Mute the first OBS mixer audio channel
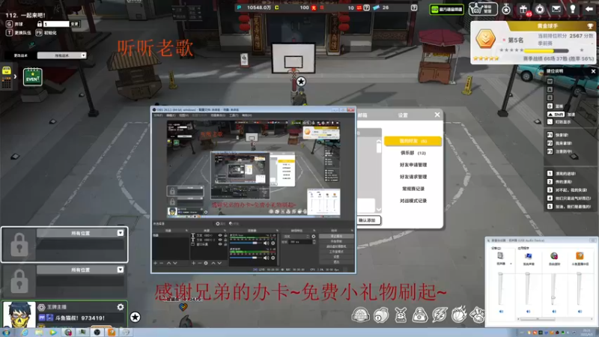This screenshot has height=337, width=599. click(x=267, y=243)
